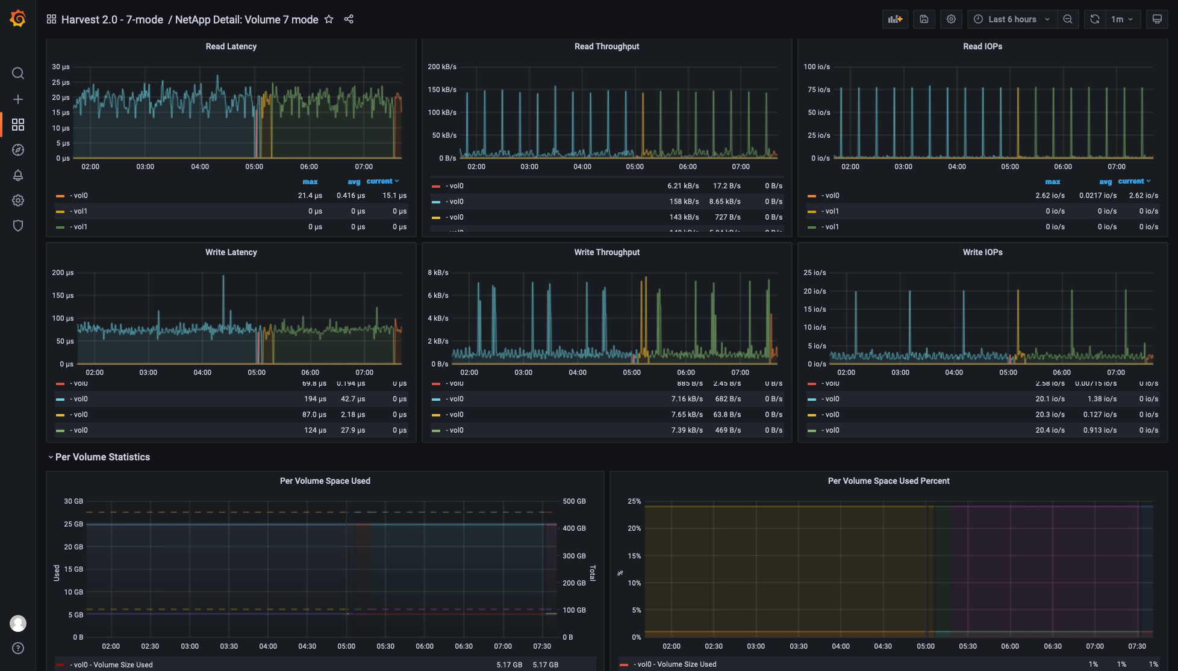Screen dimensions: 1178x671
Task: Open Alerting via the bell icon
Action: tap(18, 175)
